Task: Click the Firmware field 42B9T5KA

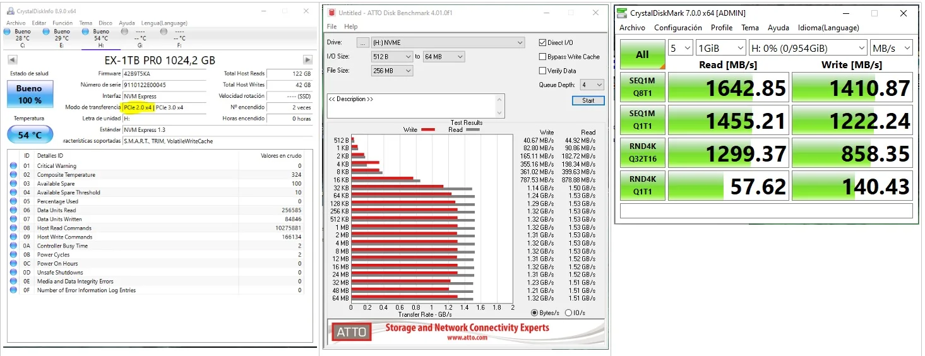Action: click(164, 74)
